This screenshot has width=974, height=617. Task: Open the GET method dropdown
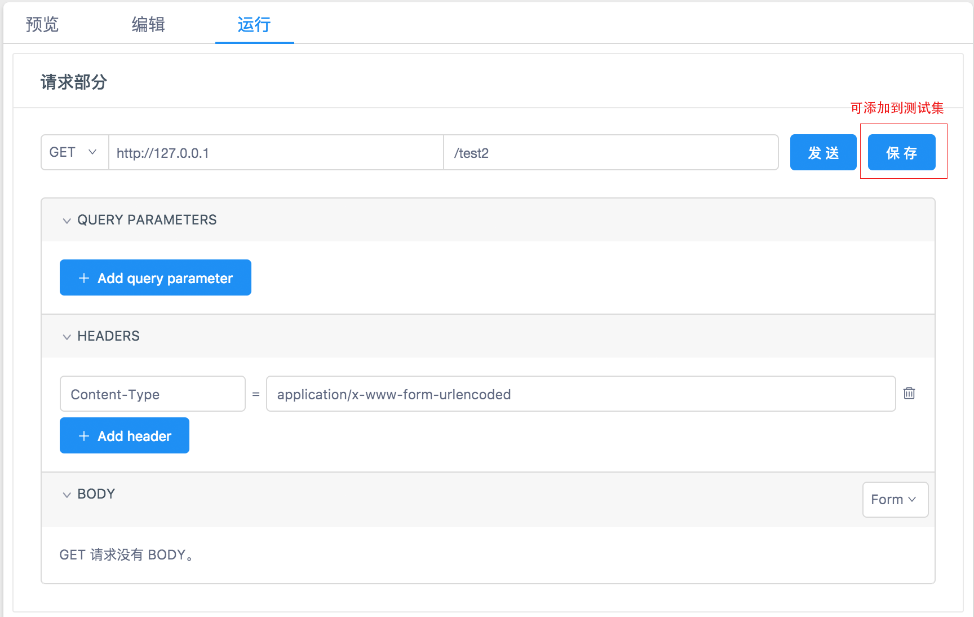tap(75, 152)
